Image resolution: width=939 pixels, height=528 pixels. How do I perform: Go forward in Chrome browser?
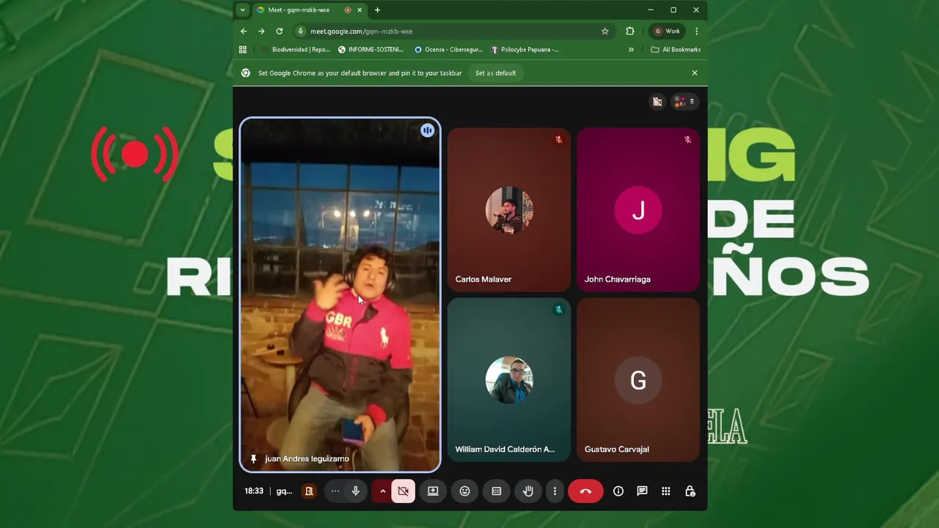click(x=261, y=32)
